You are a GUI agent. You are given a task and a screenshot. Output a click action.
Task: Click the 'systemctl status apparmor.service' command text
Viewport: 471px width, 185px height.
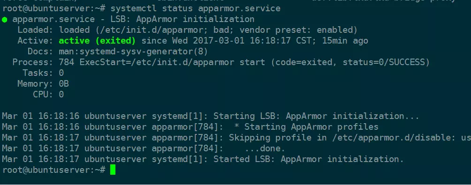click(x=195, y=8)
